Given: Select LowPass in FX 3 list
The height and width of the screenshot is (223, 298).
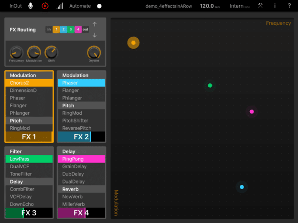Looking at the screenshot, I should (29, 159).
